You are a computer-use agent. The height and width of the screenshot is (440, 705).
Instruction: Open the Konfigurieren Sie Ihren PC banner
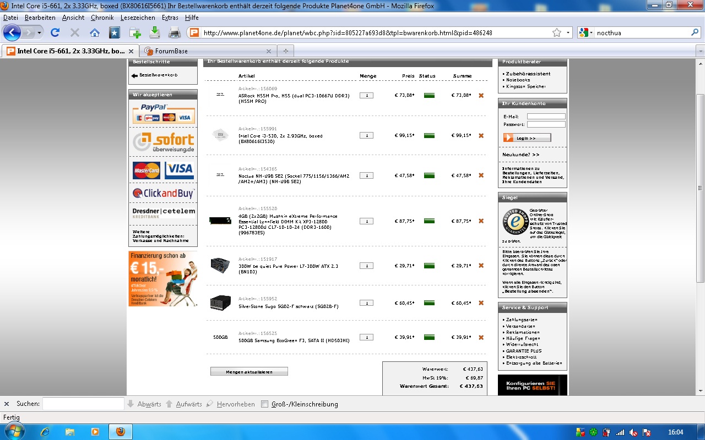(532, 385)
